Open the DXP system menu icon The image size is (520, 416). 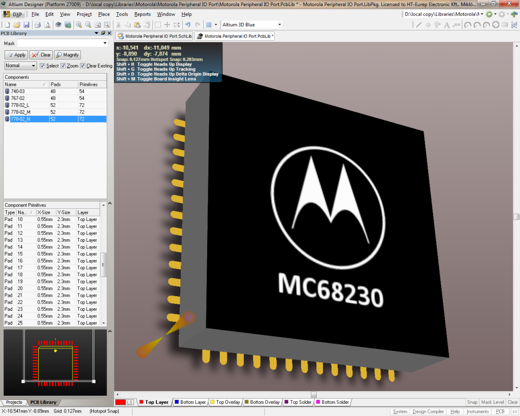(13, 14)
